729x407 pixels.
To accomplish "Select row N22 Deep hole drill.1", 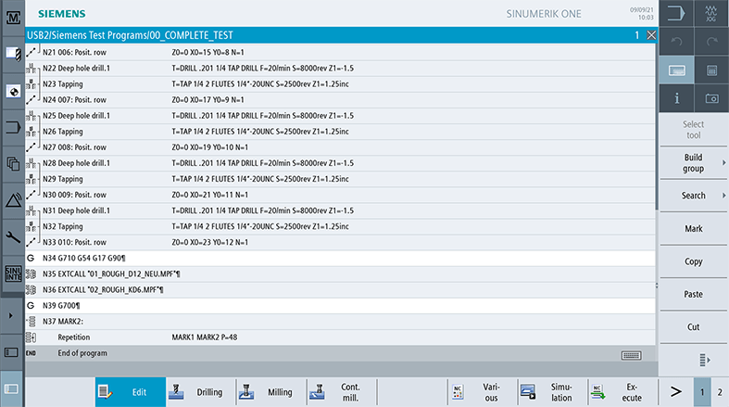I will coord(340,69).
